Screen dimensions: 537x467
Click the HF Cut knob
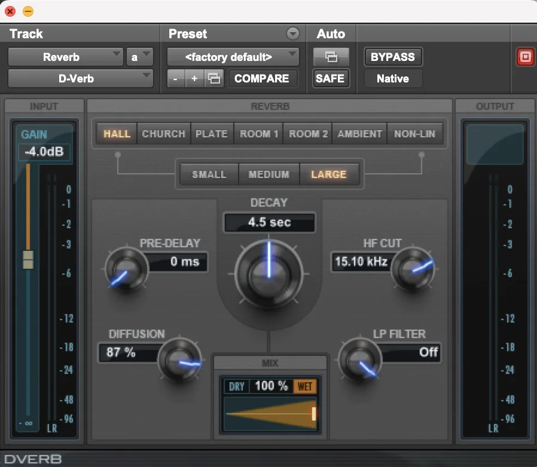(x=413, y=269)
